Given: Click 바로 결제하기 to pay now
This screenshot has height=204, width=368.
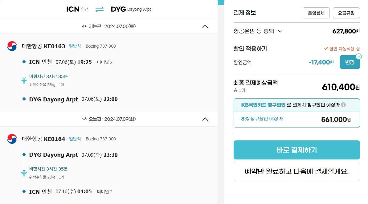Looking at the screenshot, I should [x=297, y=150].
